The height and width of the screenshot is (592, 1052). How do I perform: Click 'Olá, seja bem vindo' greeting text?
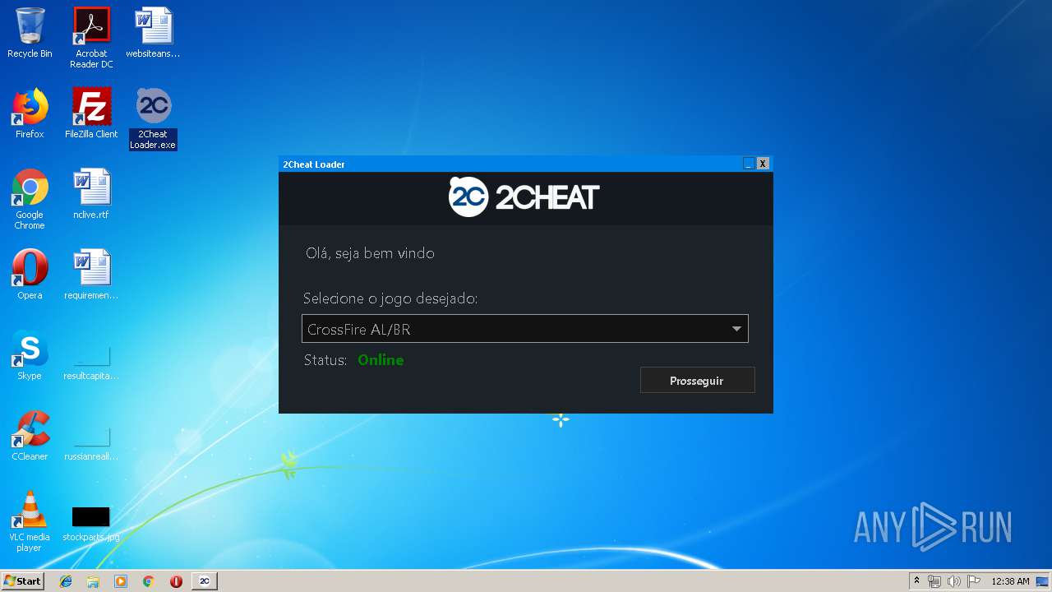370,253
